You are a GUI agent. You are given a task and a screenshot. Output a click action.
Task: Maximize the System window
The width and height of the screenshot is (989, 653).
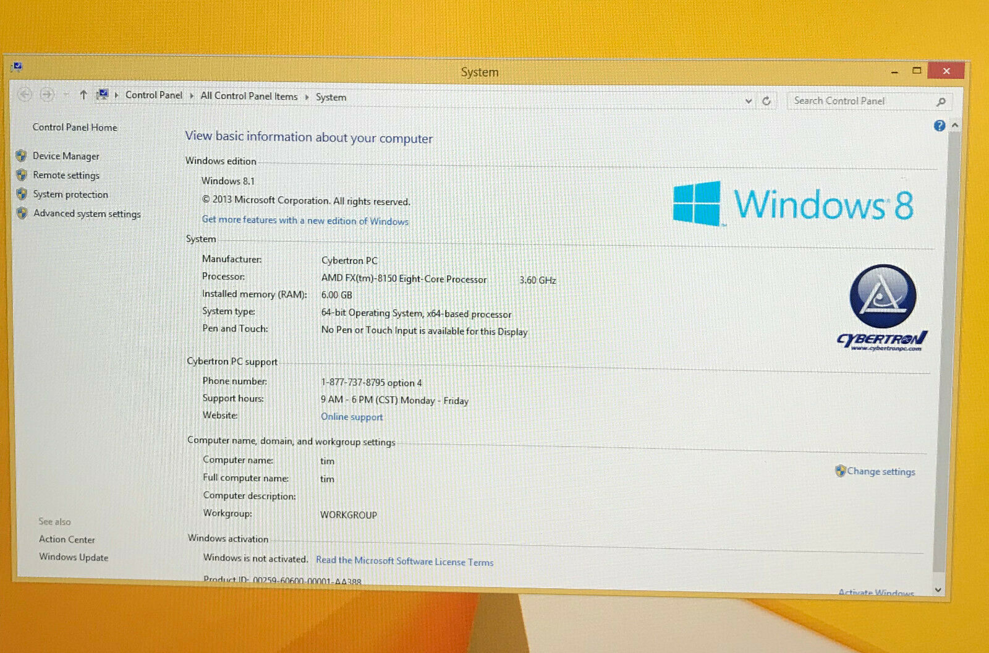tap(917, 71)
